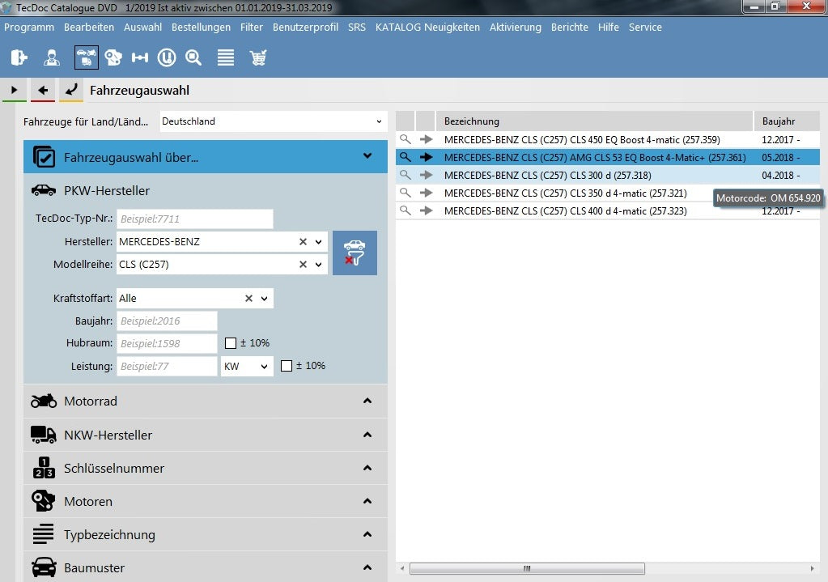Click arrow icon for CLS 300 d row
Image resolution: width=828 pixels, height=582 pixels.
pyautogui.click(x=426, y=175)
